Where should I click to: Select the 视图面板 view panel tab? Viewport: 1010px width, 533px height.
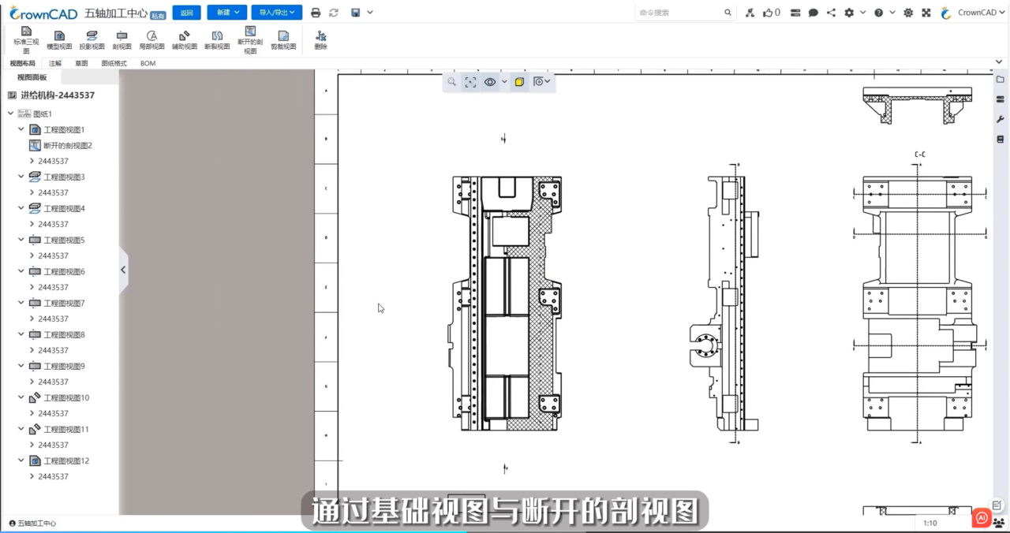point(32,77)
